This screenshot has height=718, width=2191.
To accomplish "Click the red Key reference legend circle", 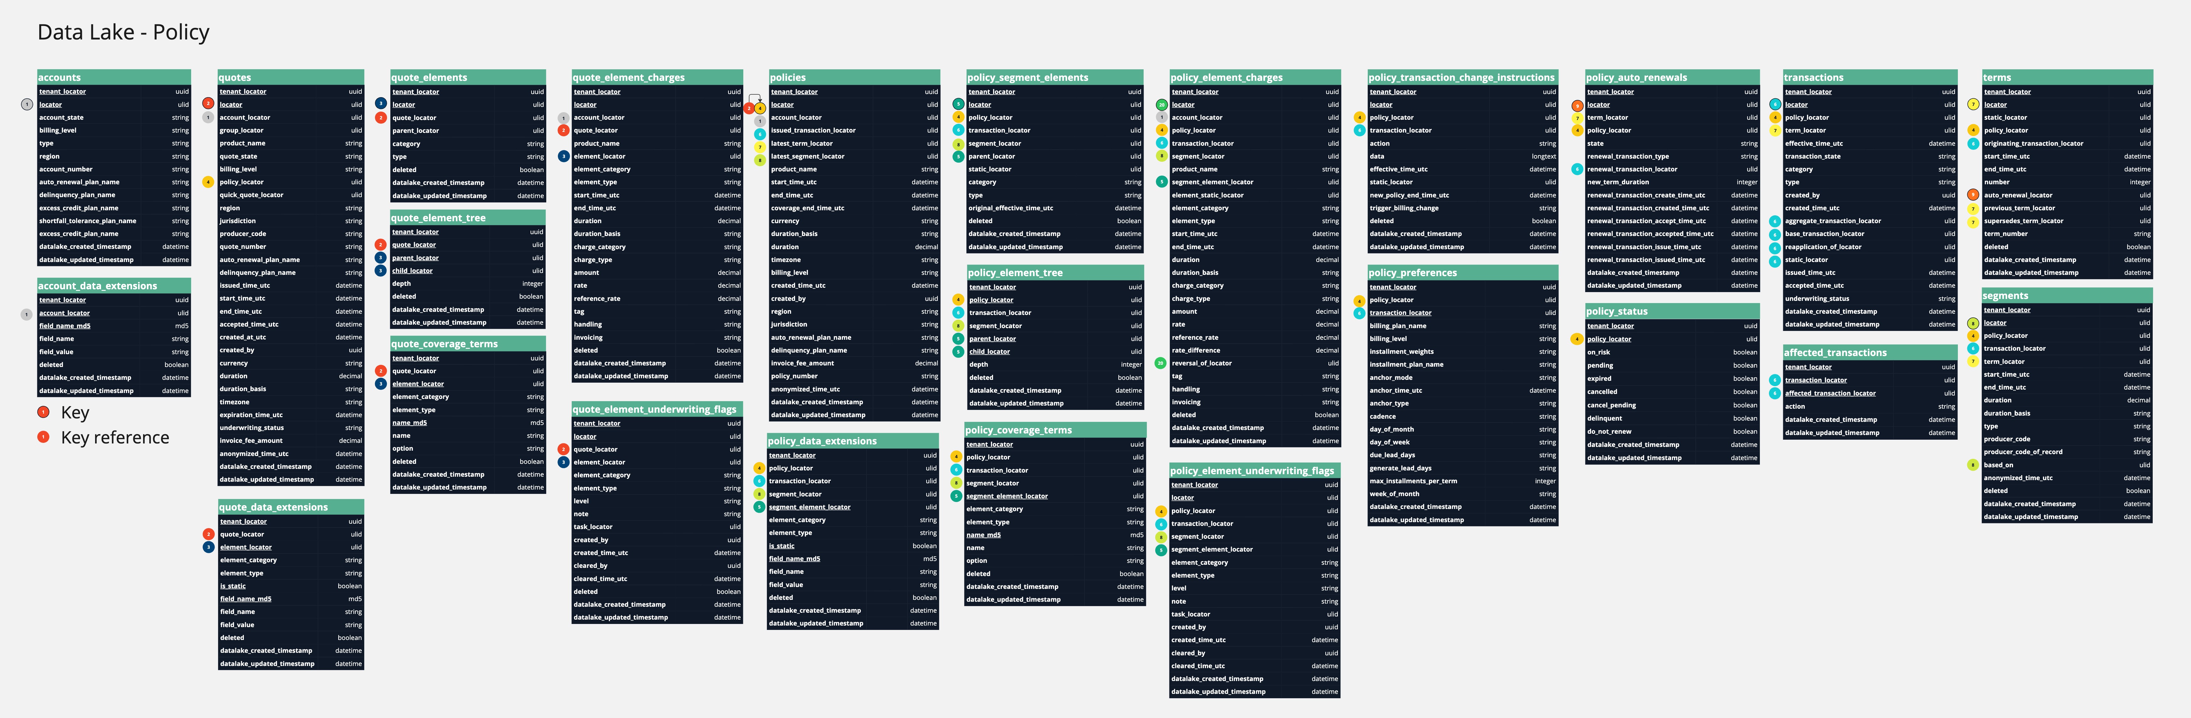I will (43, 437).
